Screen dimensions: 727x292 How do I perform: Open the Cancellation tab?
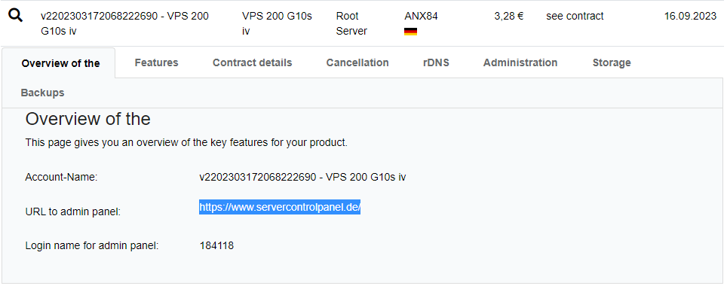(x=357, y=62)
